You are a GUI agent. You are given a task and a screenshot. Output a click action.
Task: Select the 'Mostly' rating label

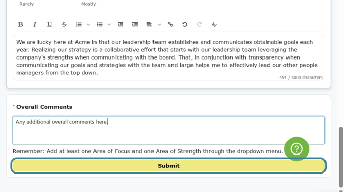click(89, 4)
